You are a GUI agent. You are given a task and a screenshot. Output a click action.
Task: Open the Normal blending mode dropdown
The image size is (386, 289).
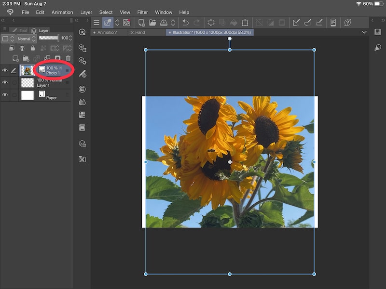click(x=25, y=39)
